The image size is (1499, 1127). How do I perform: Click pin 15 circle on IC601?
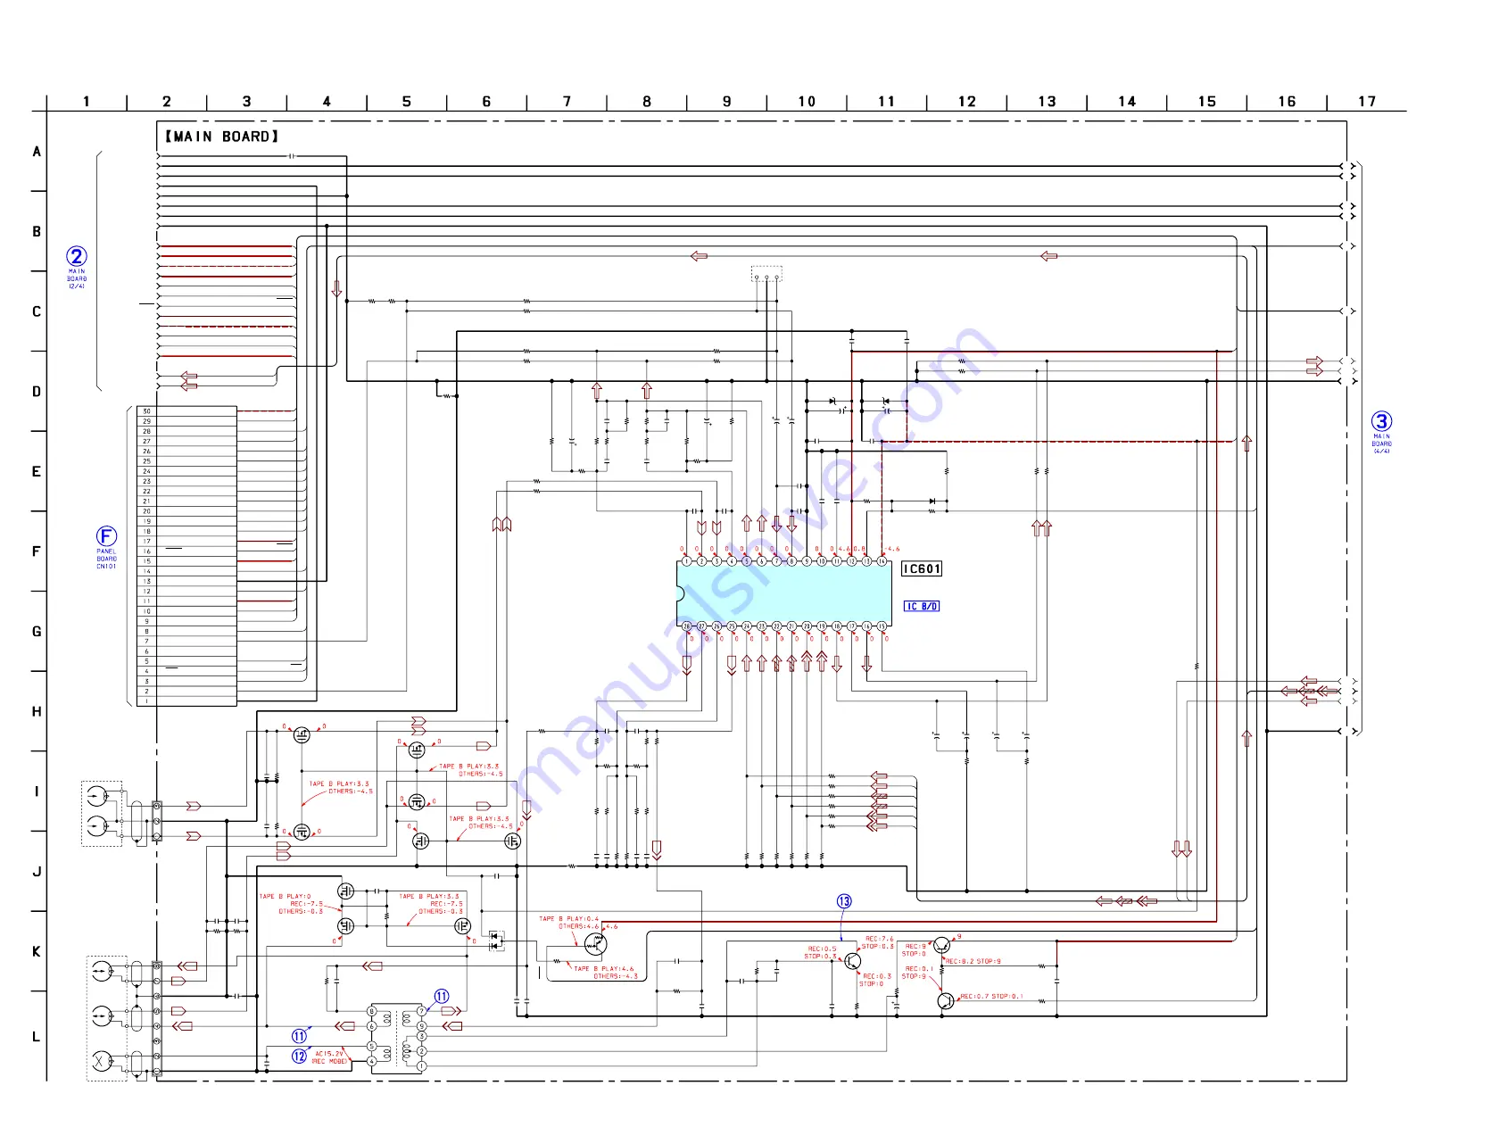pos(882,626)
